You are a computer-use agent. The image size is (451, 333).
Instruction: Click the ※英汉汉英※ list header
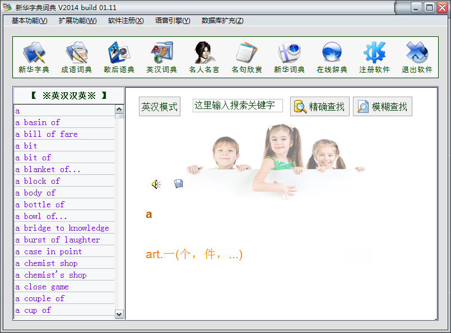point(69,96)
